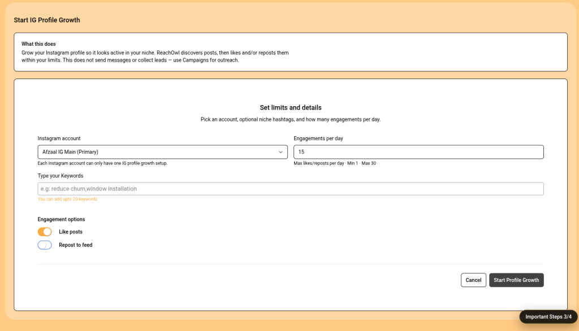The height and width of the screenshot is (331, 579).
Task: Click the Engagements per day field
Action: [418, 152]
